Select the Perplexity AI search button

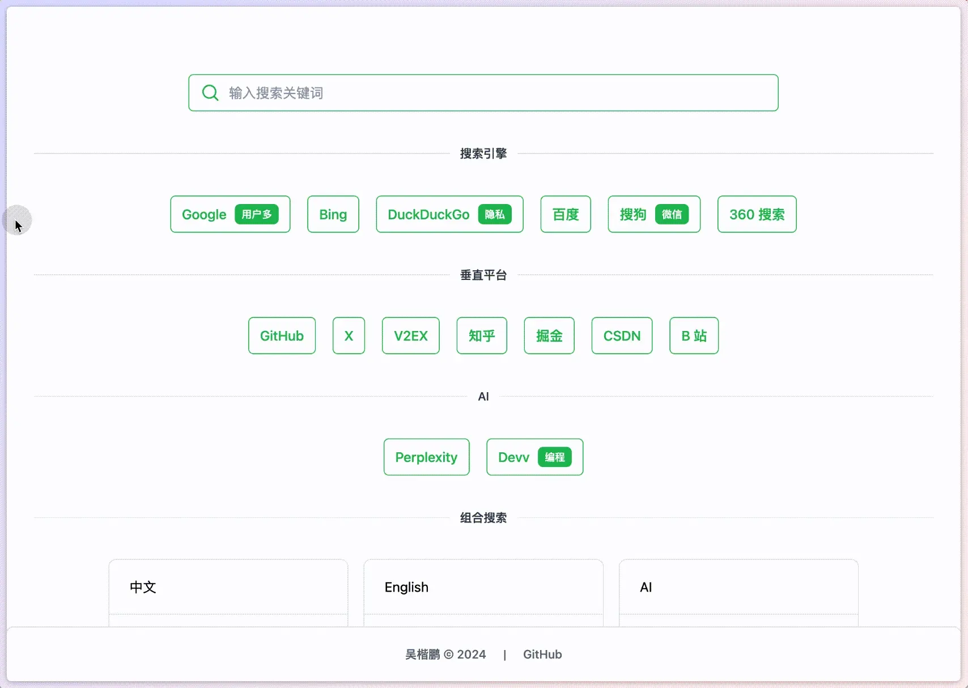click(427, 457)
